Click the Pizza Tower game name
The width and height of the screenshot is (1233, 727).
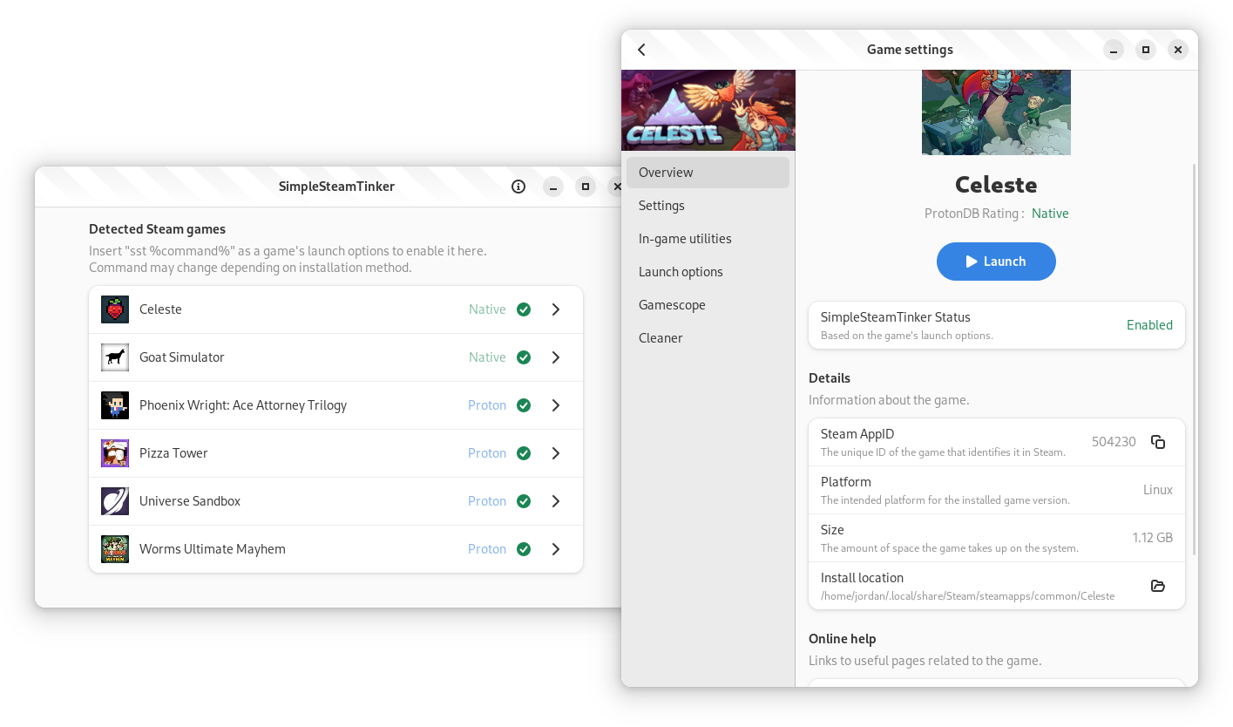point(173,453)
